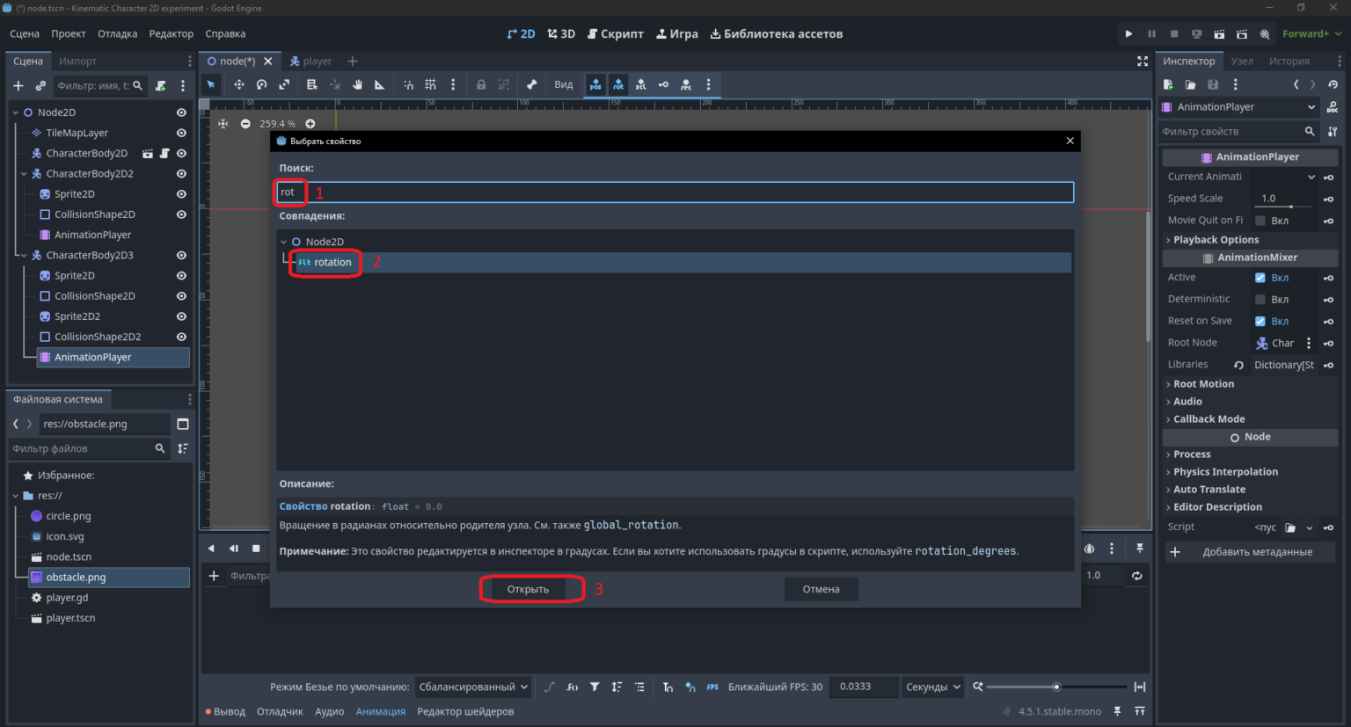Click the object history icon in Inspector

coord(1333,84)
